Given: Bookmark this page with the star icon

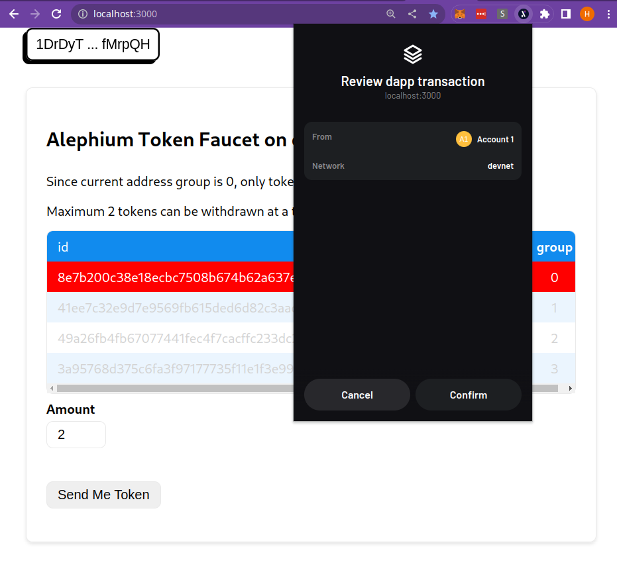Looking at the screenshot, I should [433, 14].
